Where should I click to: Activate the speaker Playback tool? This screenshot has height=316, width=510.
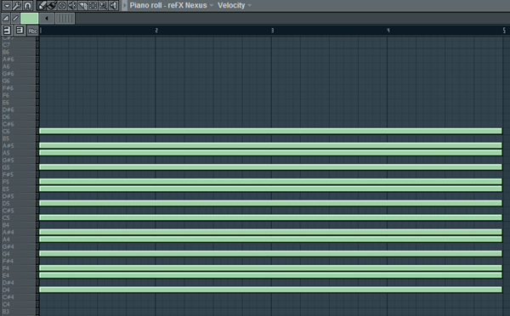114,6
